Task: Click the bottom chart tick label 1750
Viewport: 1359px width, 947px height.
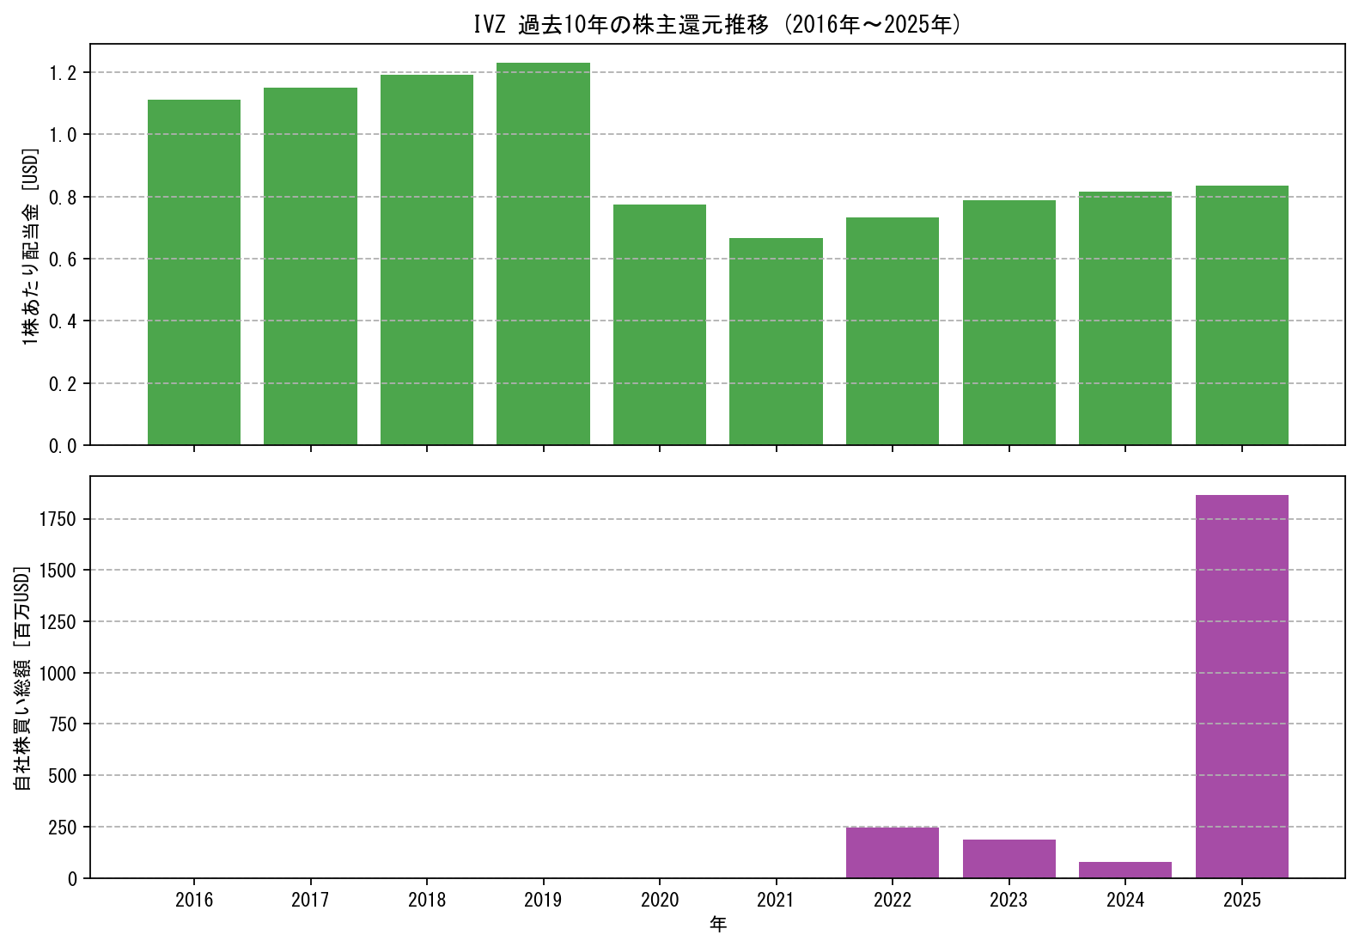Action: 58,519
